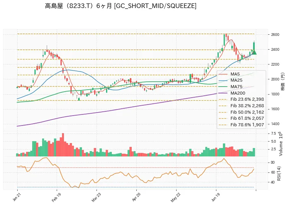Viewport: 288px width, 206px height.
Task: Select the Fib 78.6% 1,907 legend item
Action: (242, 125)
